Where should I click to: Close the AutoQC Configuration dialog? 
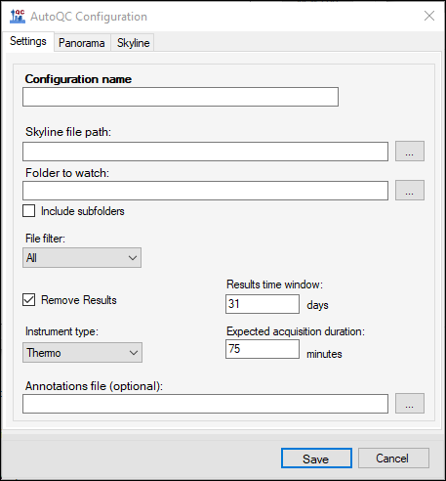[429, 16]
